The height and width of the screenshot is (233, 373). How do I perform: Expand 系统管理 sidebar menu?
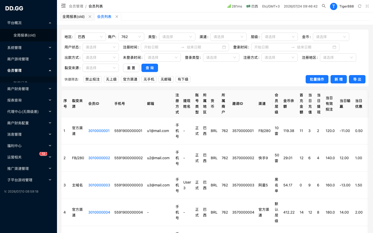(28, 48)
